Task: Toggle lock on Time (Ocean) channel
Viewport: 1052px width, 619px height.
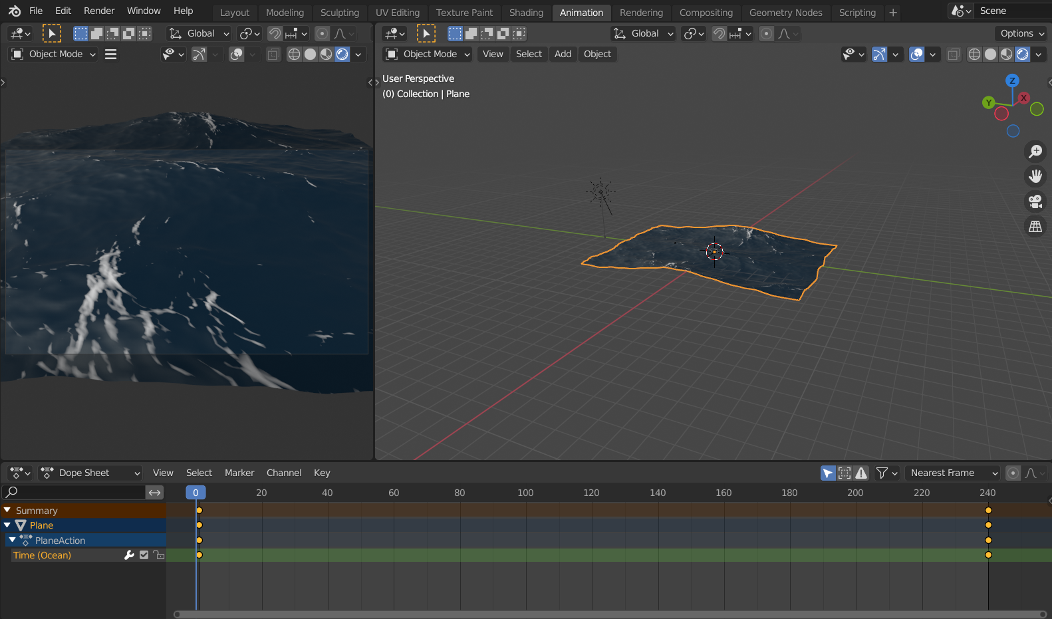Action: point(159,555)
